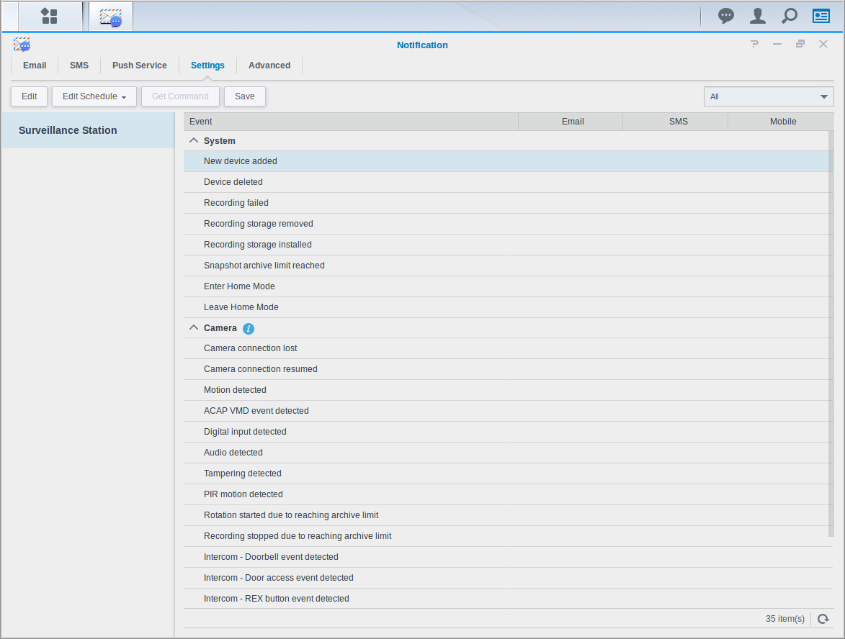Click the SMS column header
845x639 pixels.
point(676,122)
